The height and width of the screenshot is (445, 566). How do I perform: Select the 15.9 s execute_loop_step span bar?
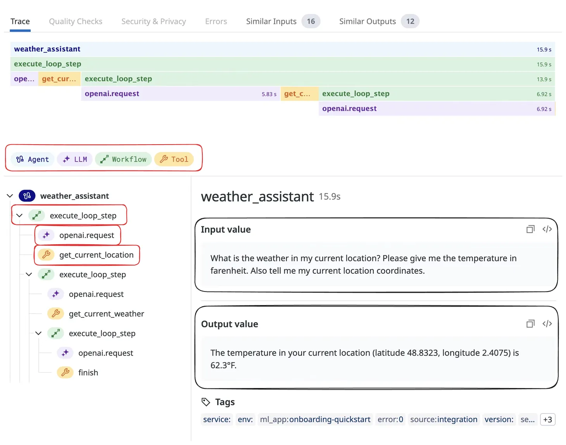(283, 64)
